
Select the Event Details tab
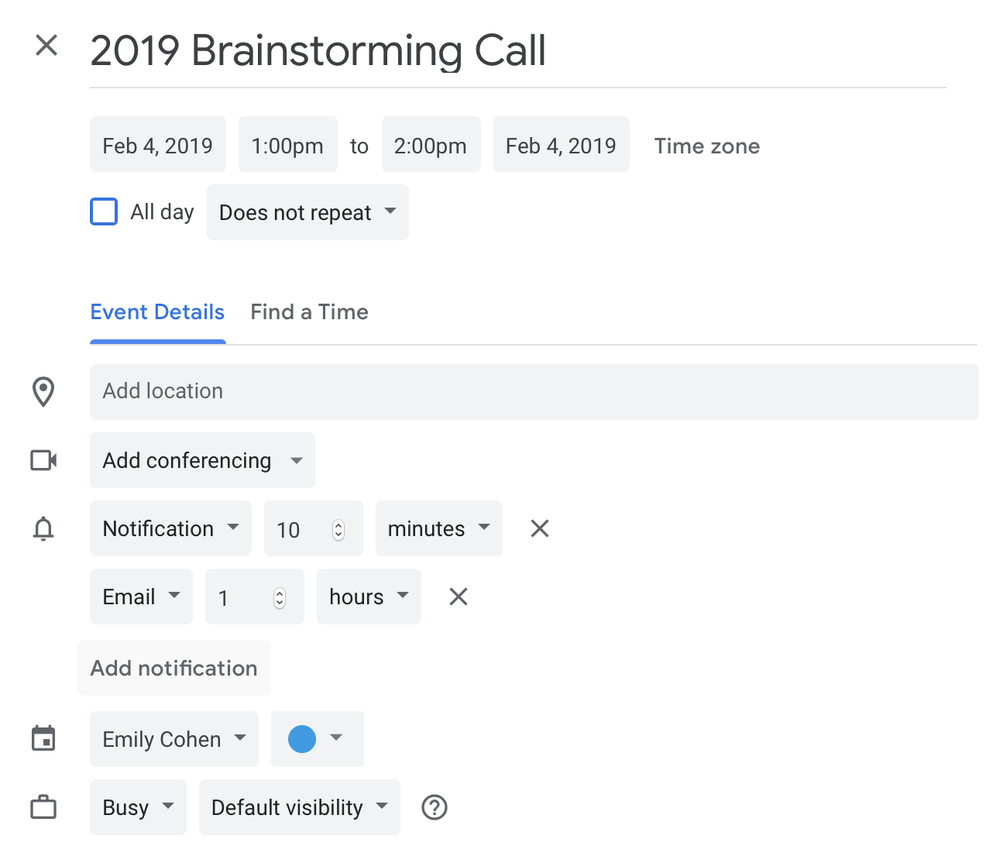click(157, 312)
